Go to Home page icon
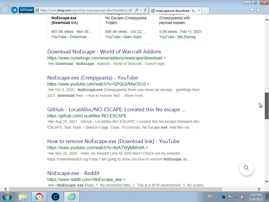 coord(252,10)
